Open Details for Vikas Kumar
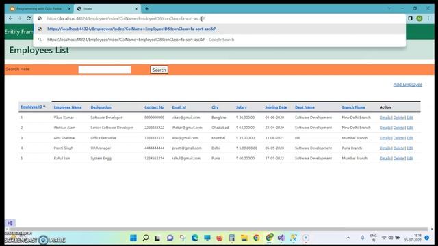438x246 pixels. tap(385, 118)
